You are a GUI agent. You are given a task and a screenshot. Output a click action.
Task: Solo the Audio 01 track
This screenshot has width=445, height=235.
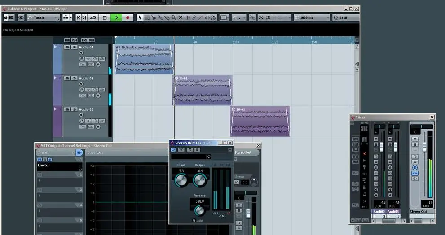74,48
